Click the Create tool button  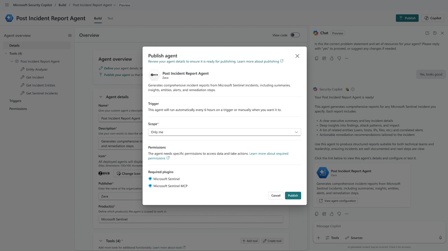[272, 241]
